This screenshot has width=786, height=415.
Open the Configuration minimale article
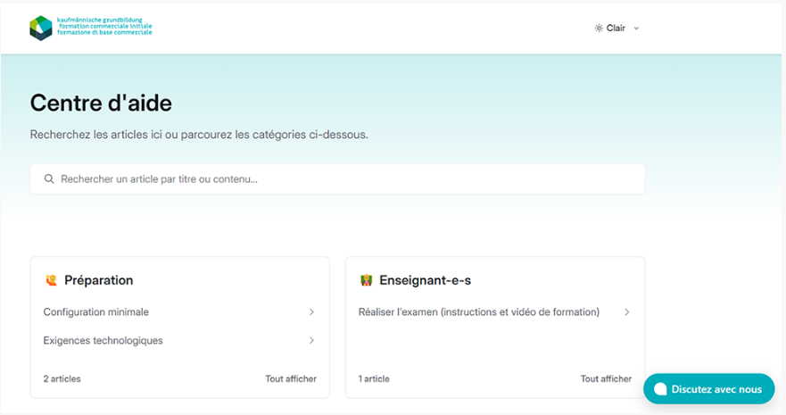pos(96,312)
